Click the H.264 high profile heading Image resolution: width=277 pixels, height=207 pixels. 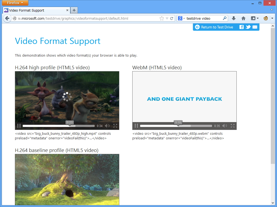52,68
